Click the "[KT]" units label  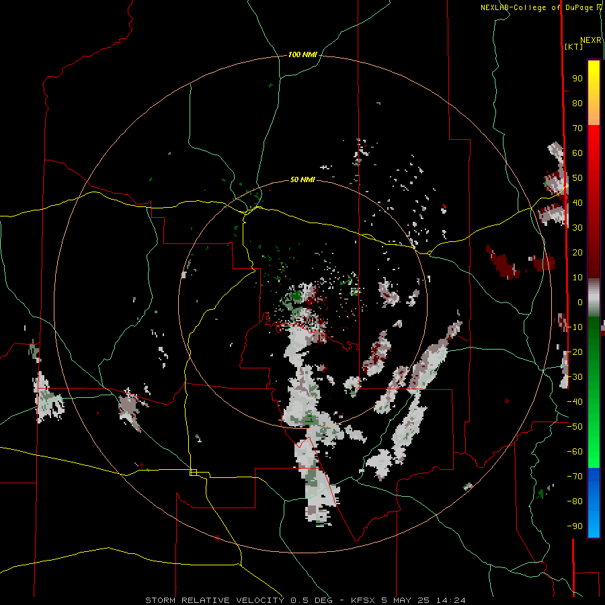pyautogui.click(x=574, y=46)
